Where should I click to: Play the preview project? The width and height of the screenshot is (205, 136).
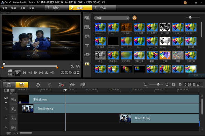(x=18, y=73)
